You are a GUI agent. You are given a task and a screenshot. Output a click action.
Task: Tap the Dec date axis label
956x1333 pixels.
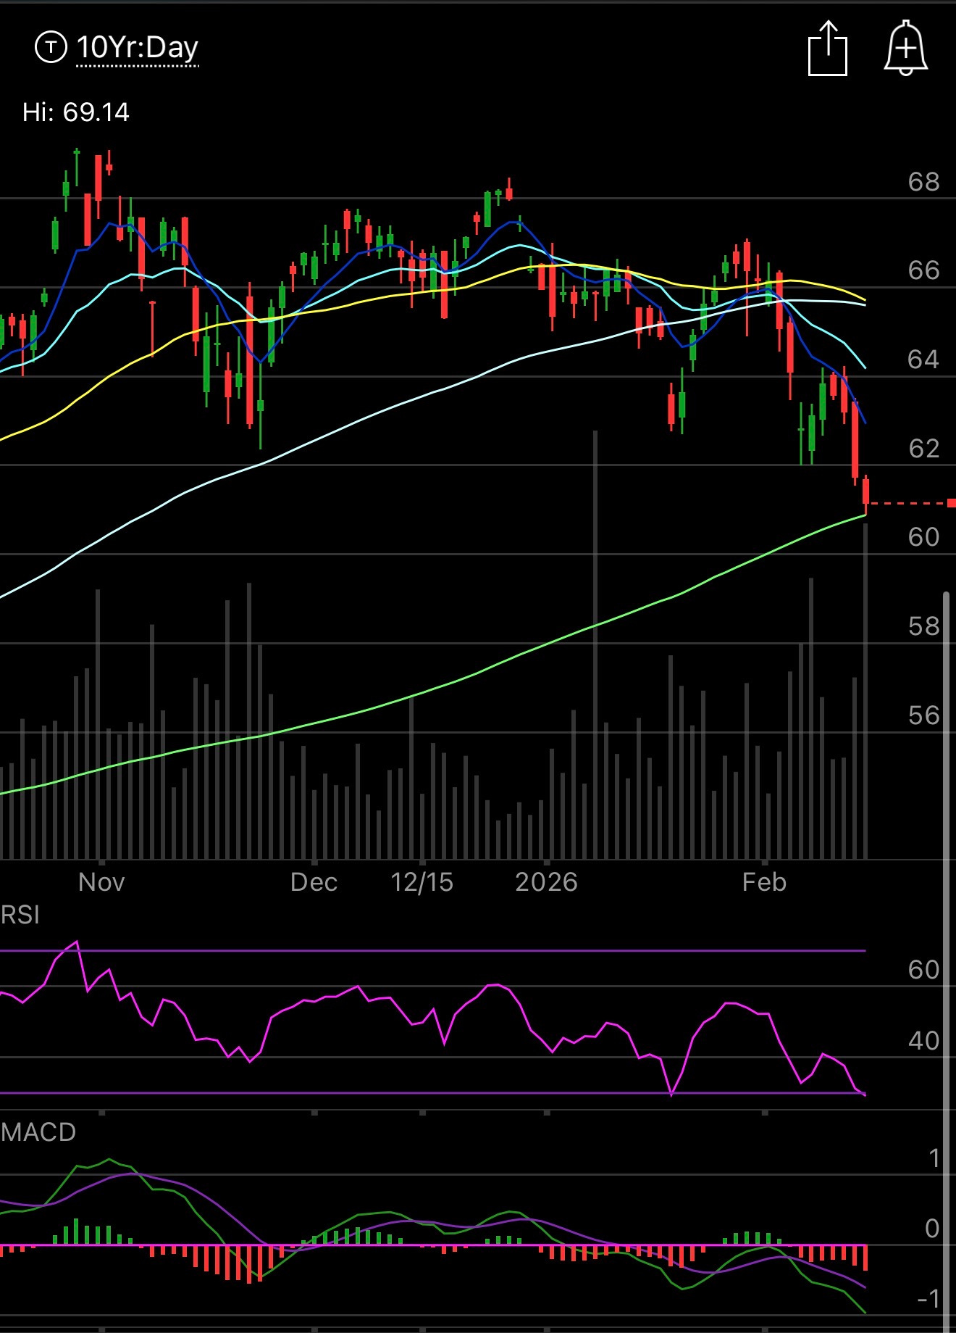(x=314, y=882)
